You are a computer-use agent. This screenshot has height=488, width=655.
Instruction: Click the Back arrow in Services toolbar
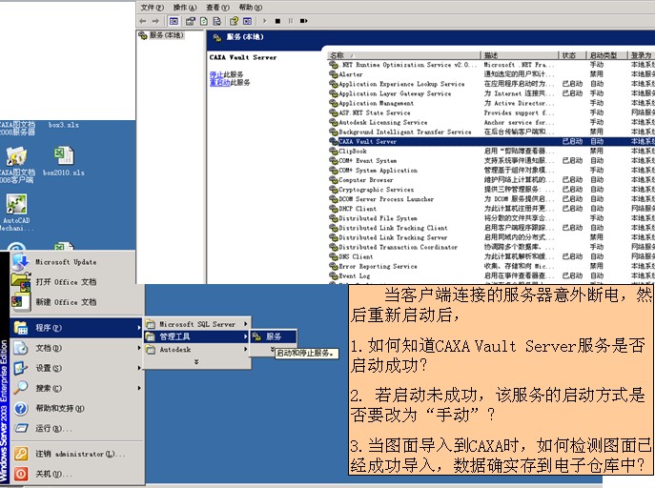coord(143,21)
